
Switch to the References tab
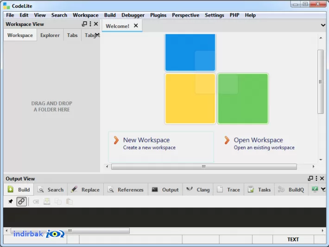pos(126,190)
